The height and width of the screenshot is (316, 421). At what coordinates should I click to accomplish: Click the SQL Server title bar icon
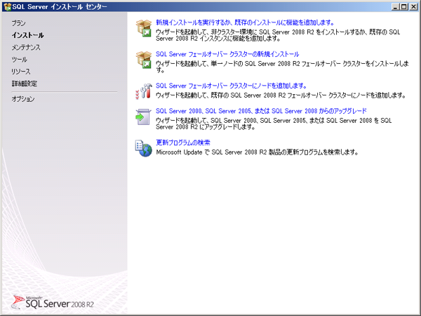(x=7, y=6)
